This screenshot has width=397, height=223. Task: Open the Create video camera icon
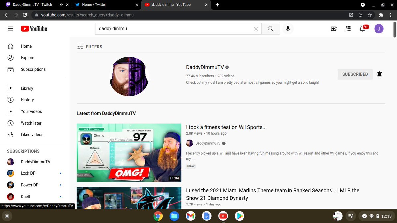pos(334,29)
